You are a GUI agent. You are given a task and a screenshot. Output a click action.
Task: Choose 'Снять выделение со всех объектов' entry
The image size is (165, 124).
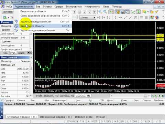click(x=43, y=15)
